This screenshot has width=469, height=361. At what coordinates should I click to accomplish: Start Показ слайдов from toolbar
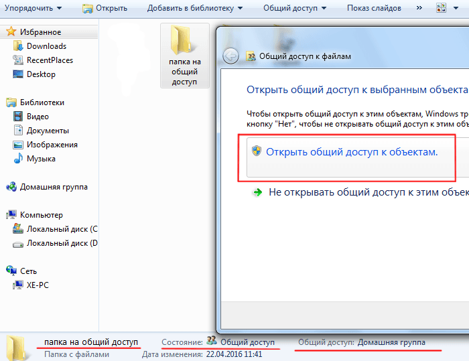[x=374, y=8]
